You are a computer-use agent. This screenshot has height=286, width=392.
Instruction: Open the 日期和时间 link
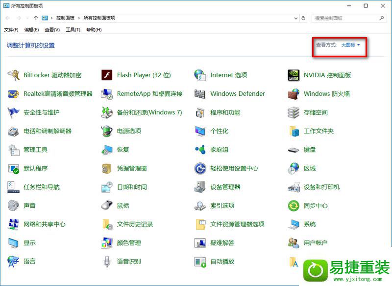[x=132, y=187]
